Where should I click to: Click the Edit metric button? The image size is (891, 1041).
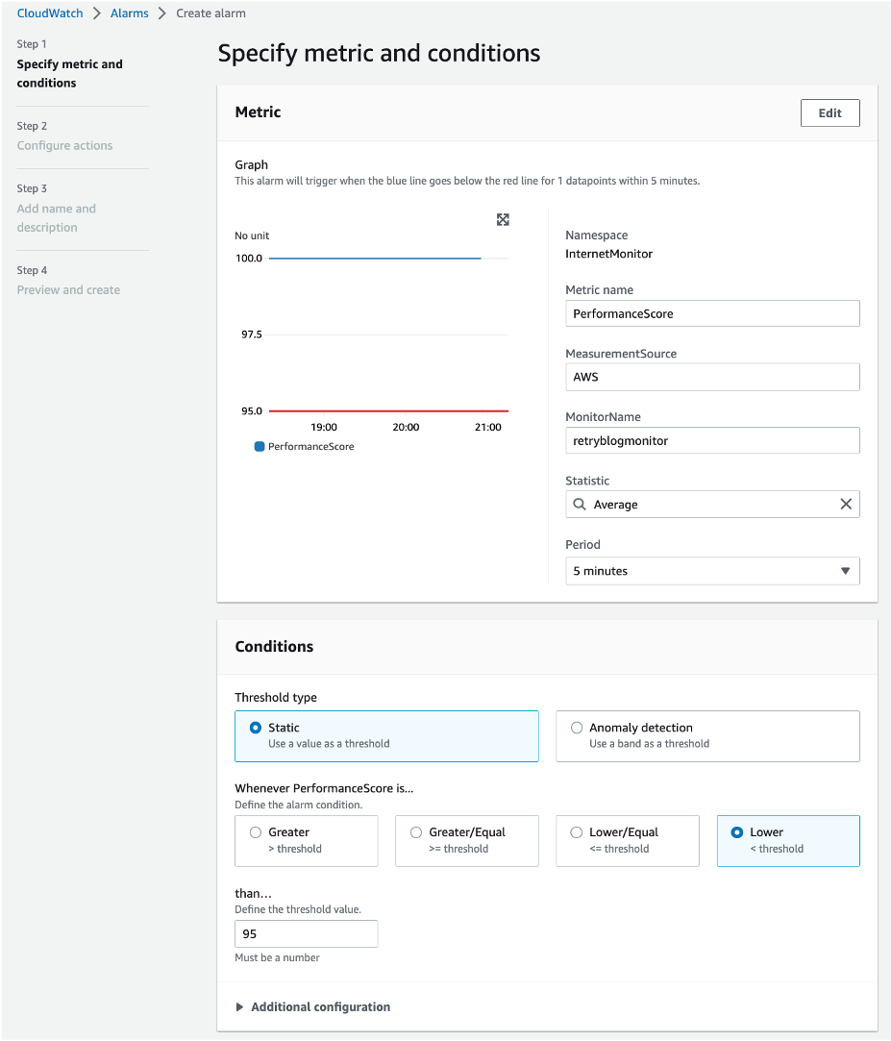pyautogui.click(x=829, y=112)
